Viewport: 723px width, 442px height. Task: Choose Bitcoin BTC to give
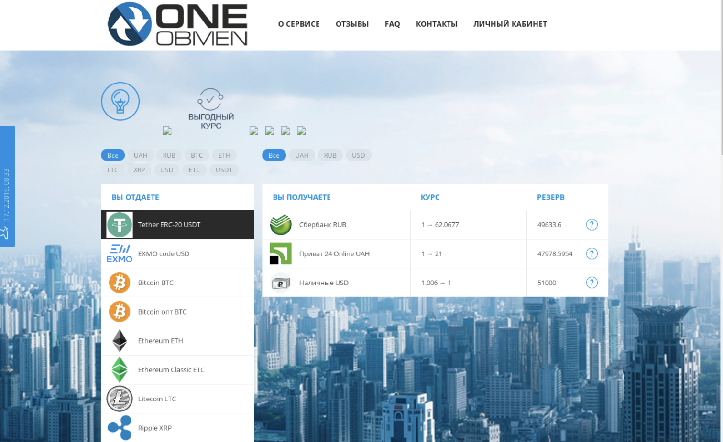pyautogui.click(x=177, y=283)
